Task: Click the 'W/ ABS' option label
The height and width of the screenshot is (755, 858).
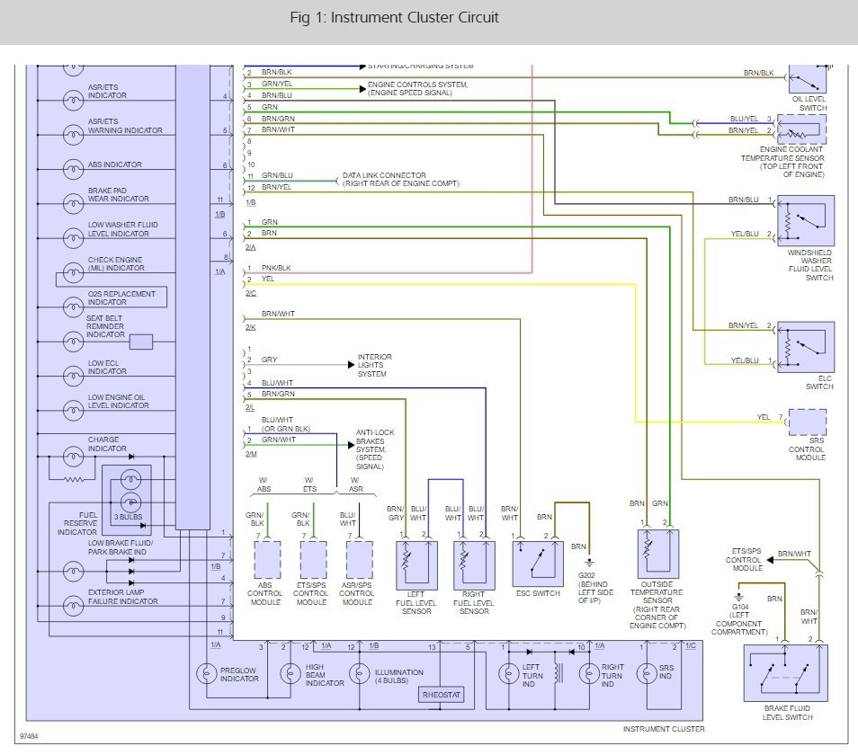Action: [x=264, y=484]
